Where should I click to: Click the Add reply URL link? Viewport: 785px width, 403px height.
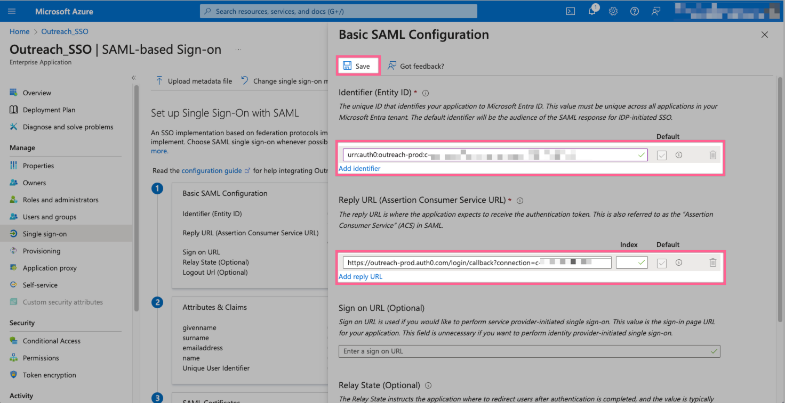point(361,276)
